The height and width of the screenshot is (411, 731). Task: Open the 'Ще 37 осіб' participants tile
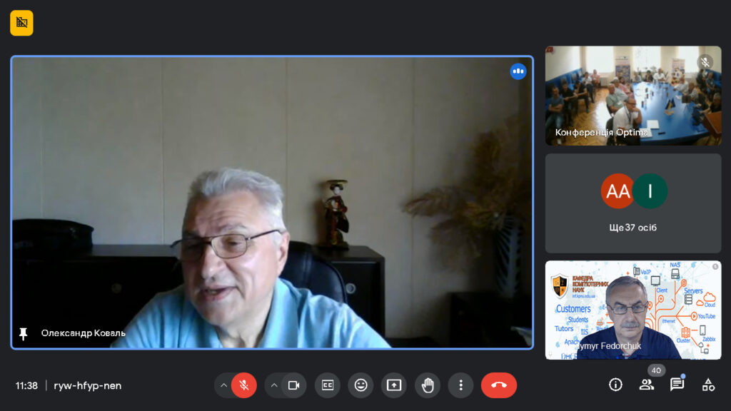[633, 203]
